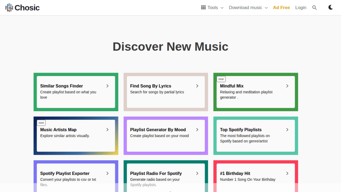
Task: Click 'Search for songs by partial lyrics' text
Action: (x=157, y=92)
